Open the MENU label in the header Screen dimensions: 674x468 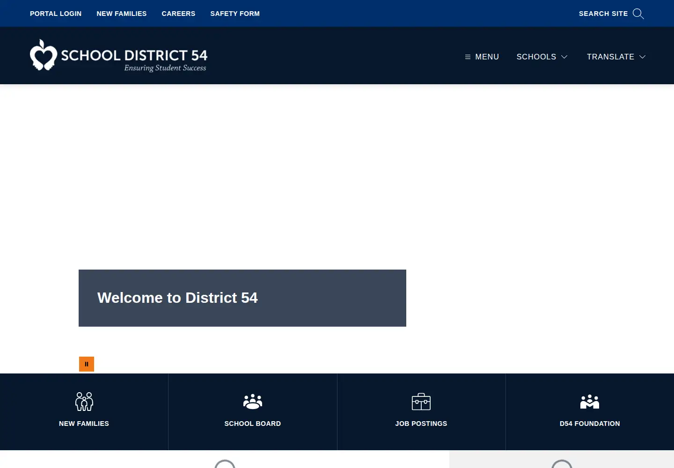pos(487,57)
